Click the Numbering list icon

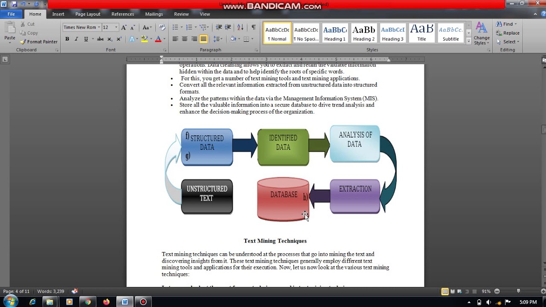[189, 27]
